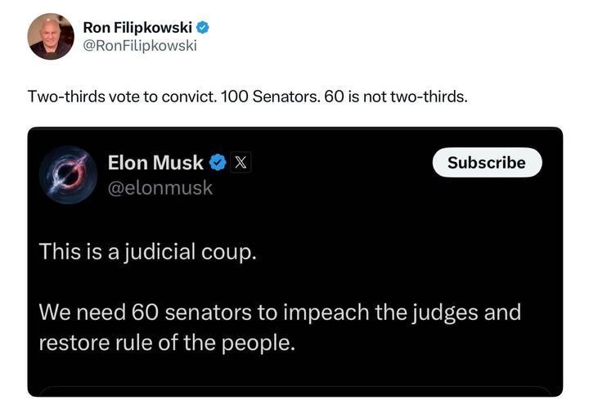Click the X affiliation badge beside Elon Musk
Viewport: 589px width, 409px height.
coord(241,163)
